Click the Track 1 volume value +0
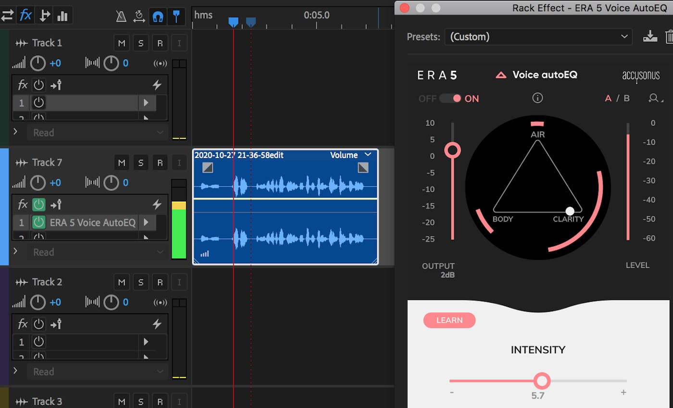The width and height of the screenshot is (673, 408). click(x=55, y=63)
